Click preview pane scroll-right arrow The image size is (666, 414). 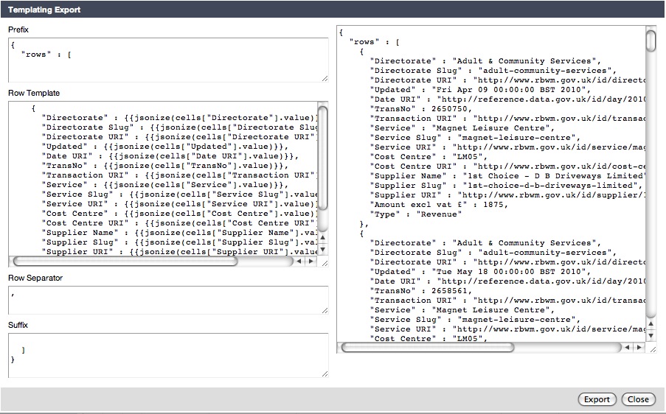pyautogui.click(x=638, y=347)
